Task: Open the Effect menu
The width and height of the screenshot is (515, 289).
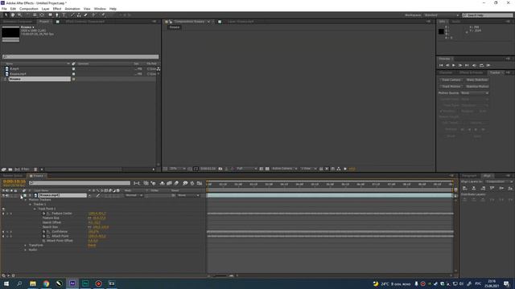Action: pyautogui.click(x=57, y=9)
